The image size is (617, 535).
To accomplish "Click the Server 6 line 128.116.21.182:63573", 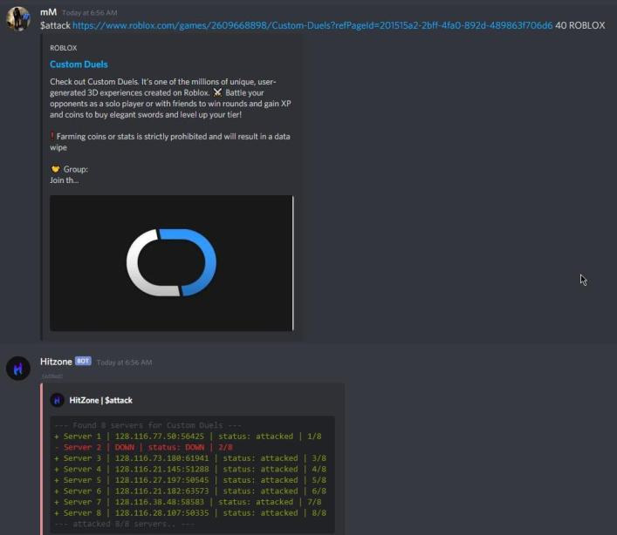I will tap(190, 491).
